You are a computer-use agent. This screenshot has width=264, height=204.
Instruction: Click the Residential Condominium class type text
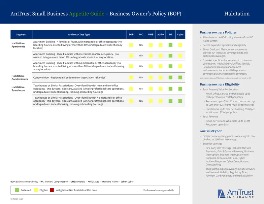coord(69,78)
